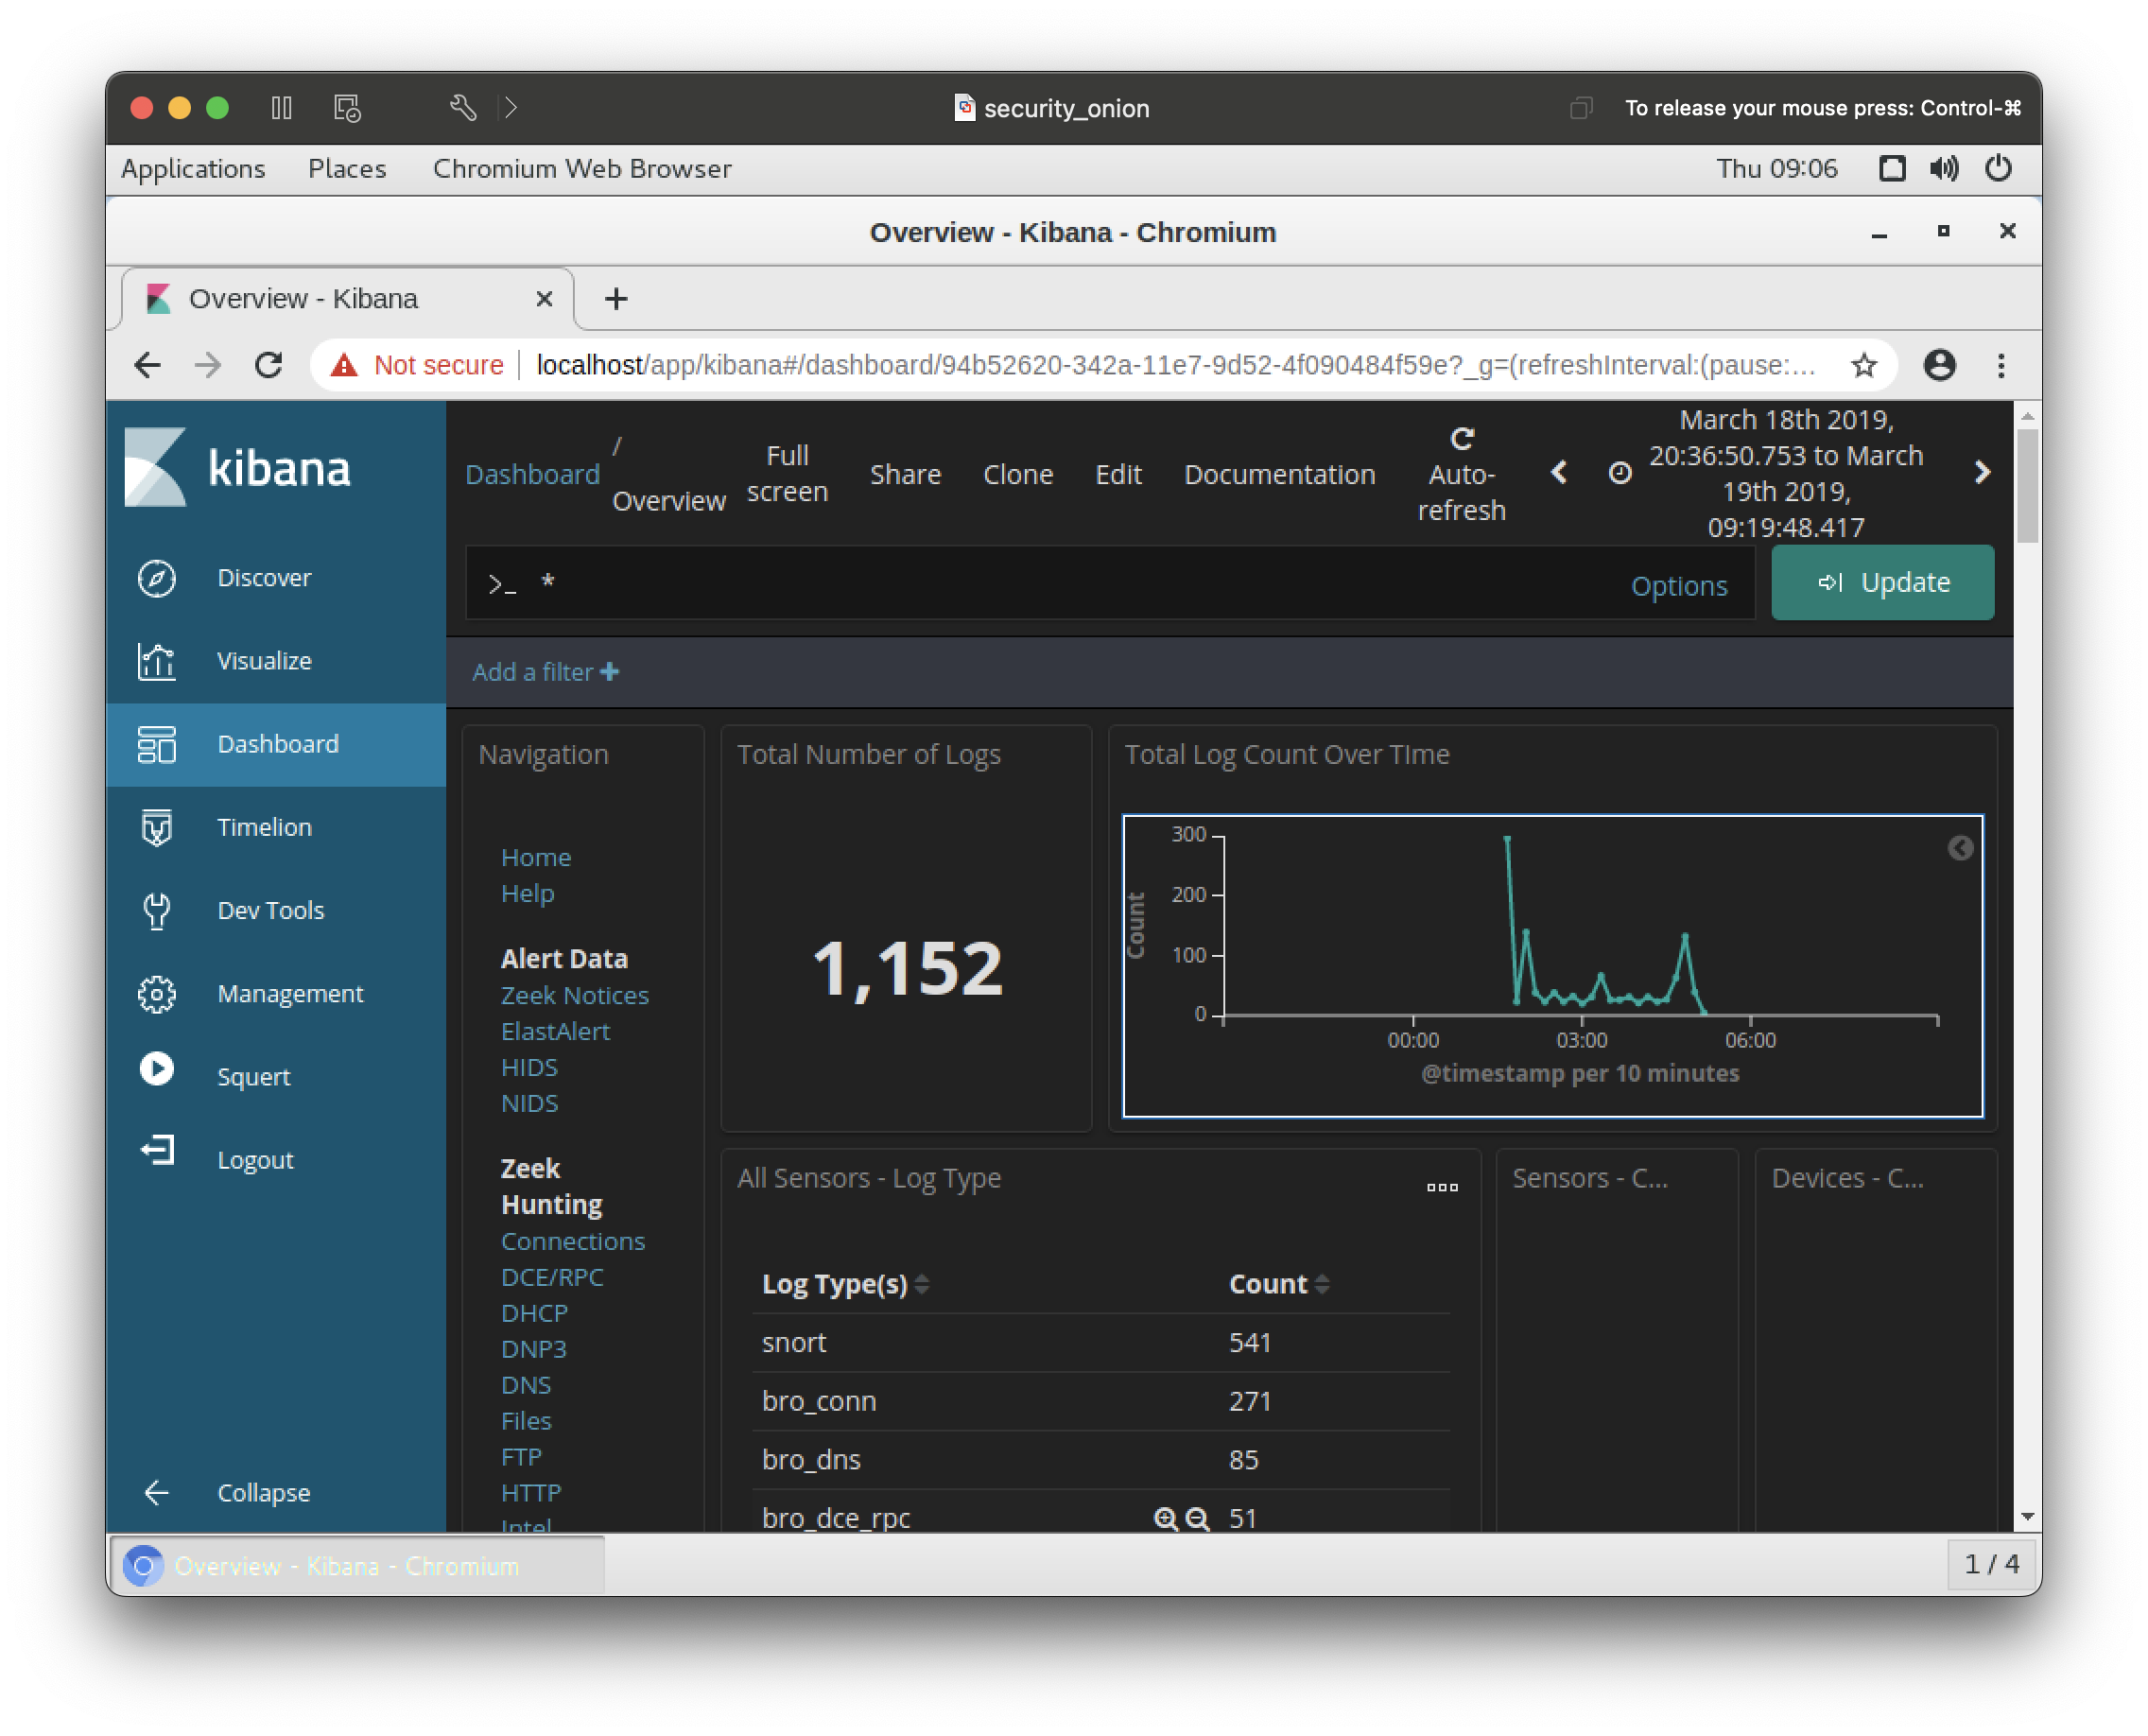The width and height of the screenshot is (2148, 1736).
Task: Click Share in the dashboard menu
Action: pos(905,474)
